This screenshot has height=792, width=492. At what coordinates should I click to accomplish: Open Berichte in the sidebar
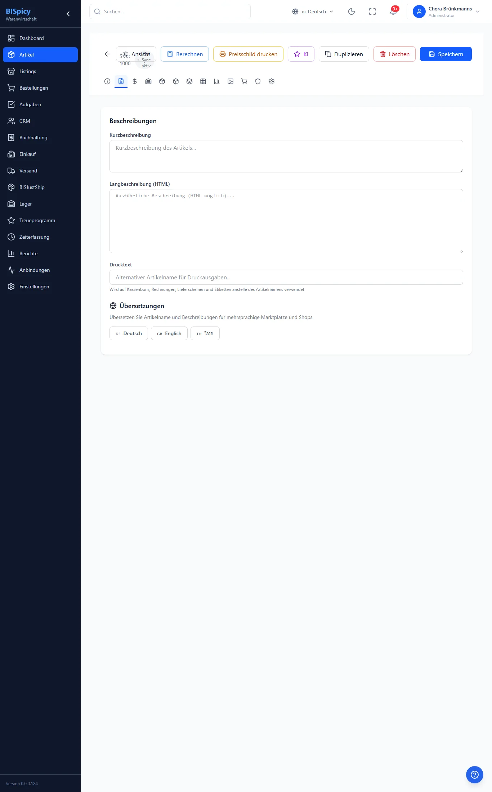click(x=40, y=253)
